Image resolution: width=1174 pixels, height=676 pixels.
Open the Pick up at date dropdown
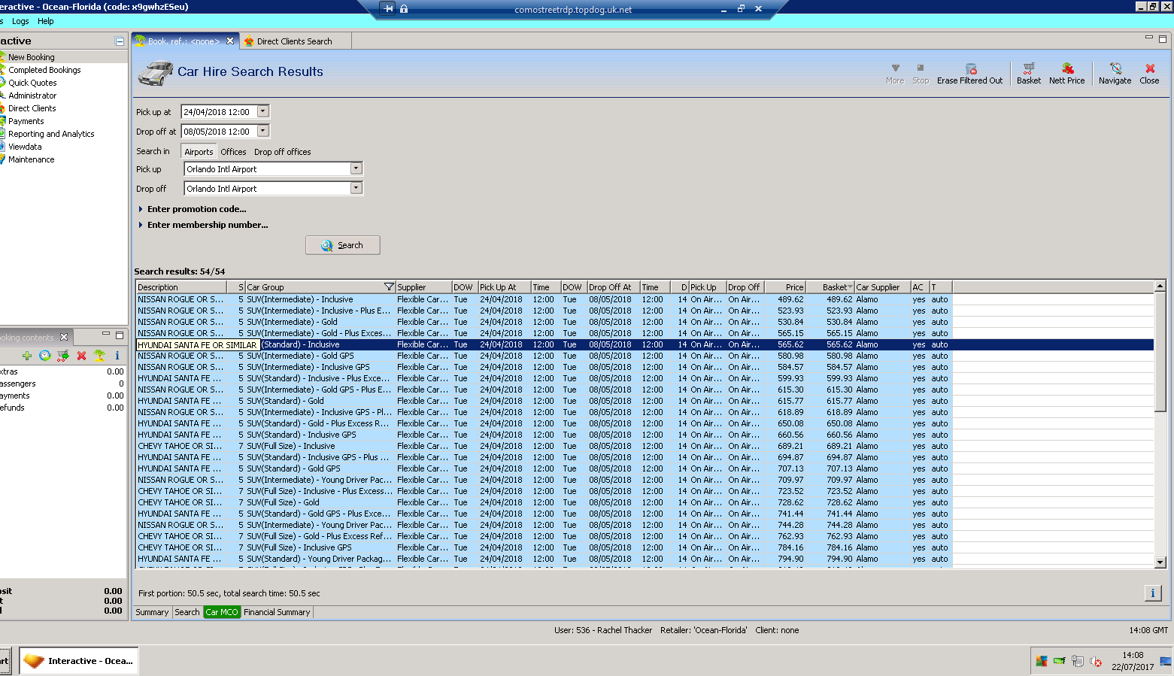click(262, 111)
